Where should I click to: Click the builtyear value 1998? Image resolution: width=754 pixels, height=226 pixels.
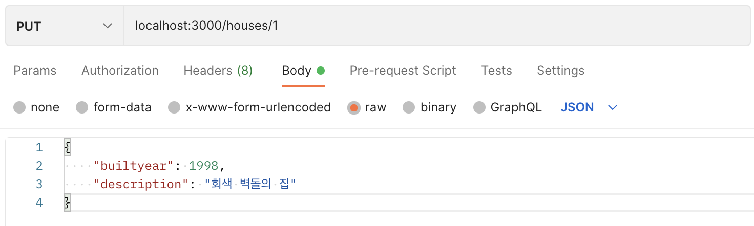point(203,166)
